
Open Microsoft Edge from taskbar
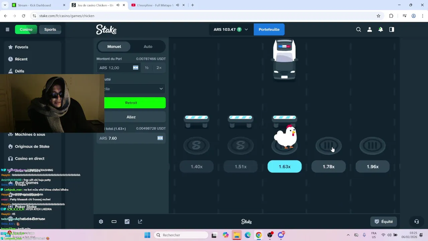pos(247,235)
